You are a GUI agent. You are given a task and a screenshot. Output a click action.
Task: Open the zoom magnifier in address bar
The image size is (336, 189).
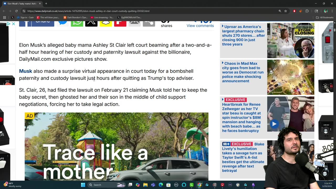[x=280, y=11]
